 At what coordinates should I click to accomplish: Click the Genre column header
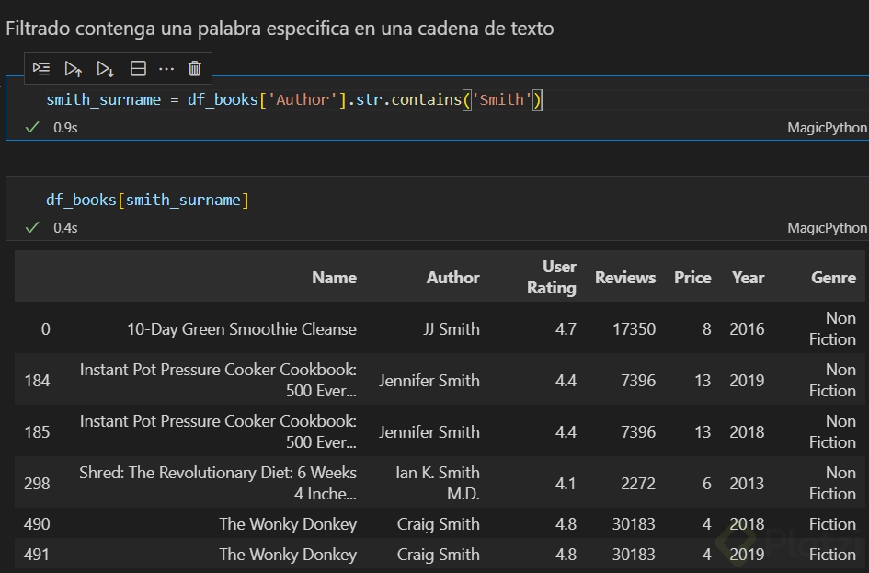coord(833,277)
